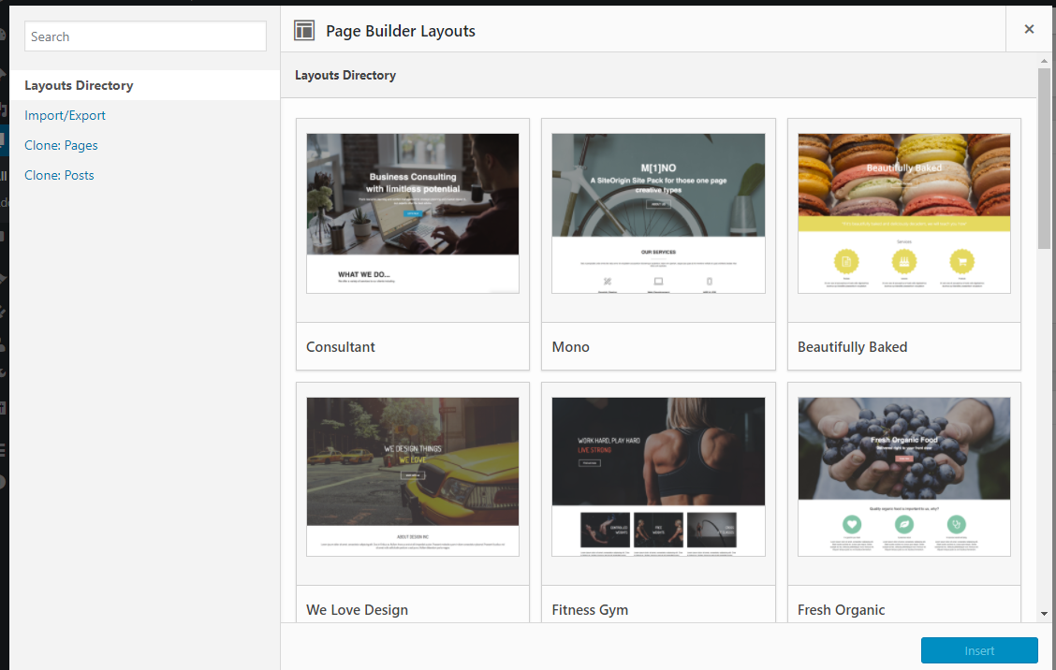Pick the Beautifully Baked layout thumbnail
This screenshot has width=1056, height=670.
903,212
